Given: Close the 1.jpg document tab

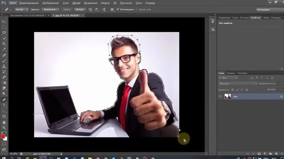Looking at the screenshot, I should [83, 15].
